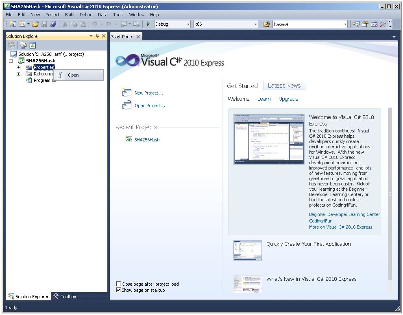Open the Undo history dropdown arrow

pyautogui.click(x=102, y=24)
